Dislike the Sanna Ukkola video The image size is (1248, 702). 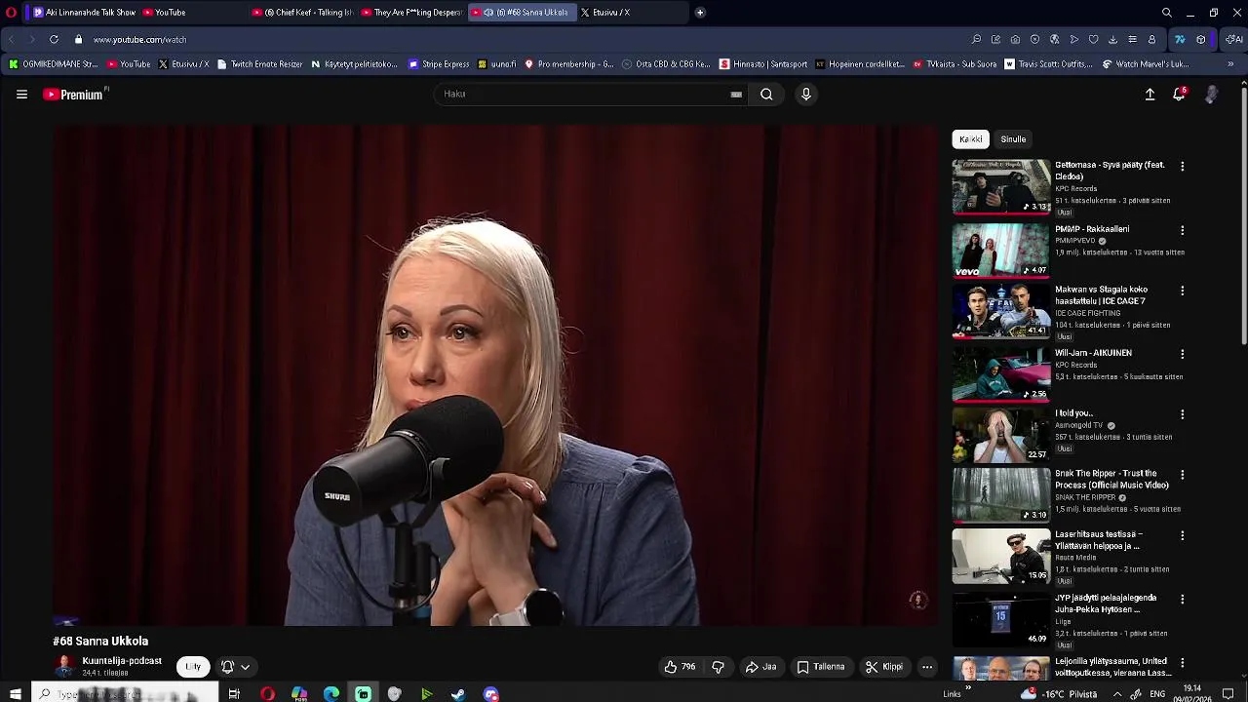(x=719, y=667)
